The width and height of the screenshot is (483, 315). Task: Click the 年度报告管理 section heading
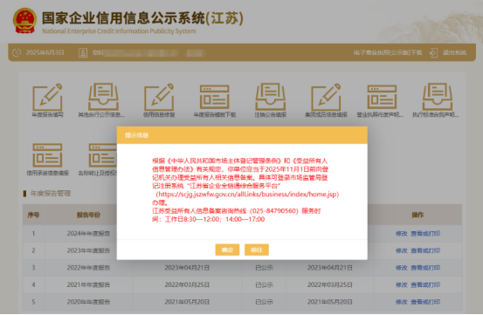[51, 194]
